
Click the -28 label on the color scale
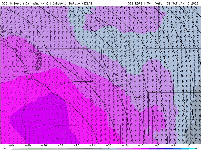pos(76,145)
